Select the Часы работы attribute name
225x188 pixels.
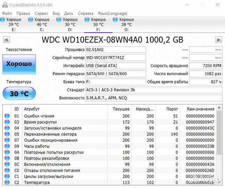click(x=37, y=146)
